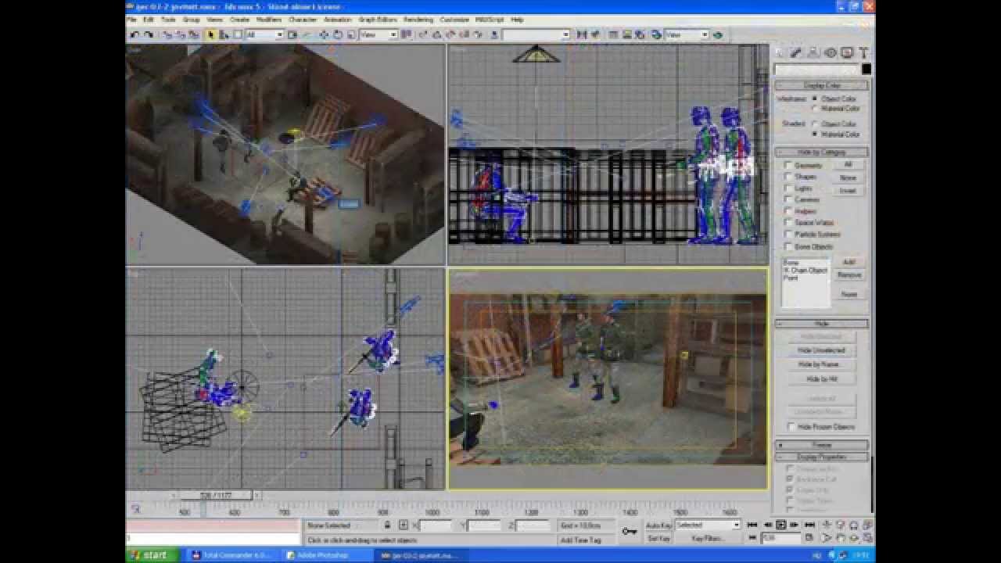Open the Hierarchy command panel tab
The height and width of the screenshot is (563, 1001).
click(x=813, y=53)
